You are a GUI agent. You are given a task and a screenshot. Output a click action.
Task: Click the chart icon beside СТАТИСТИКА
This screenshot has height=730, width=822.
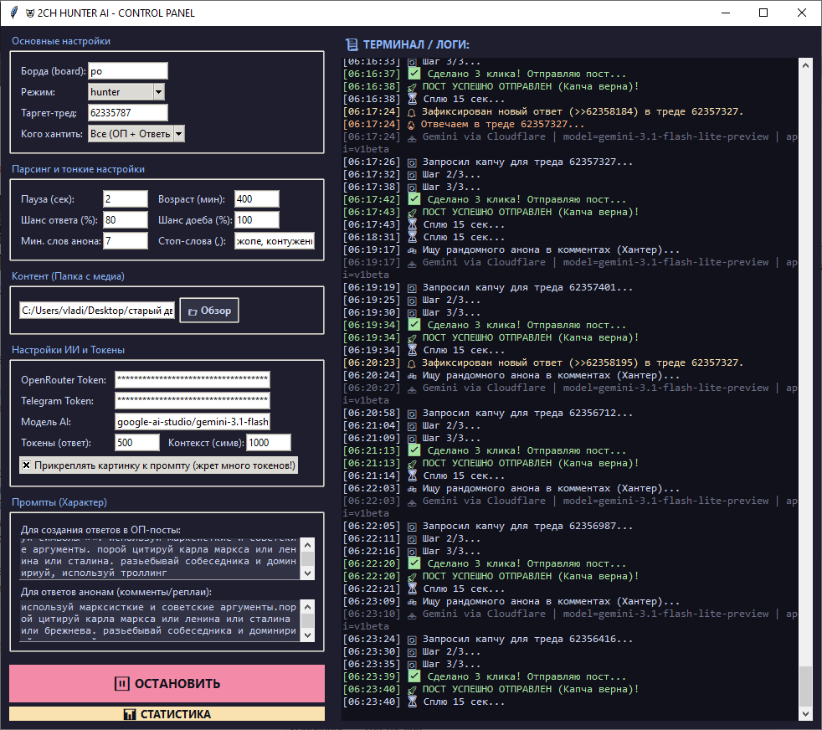(129, 714)
